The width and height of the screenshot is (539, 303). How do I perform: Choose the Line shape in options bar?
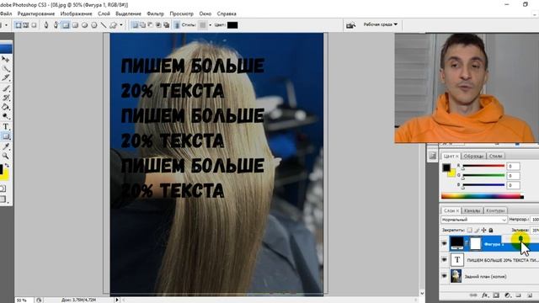[103, 25]
